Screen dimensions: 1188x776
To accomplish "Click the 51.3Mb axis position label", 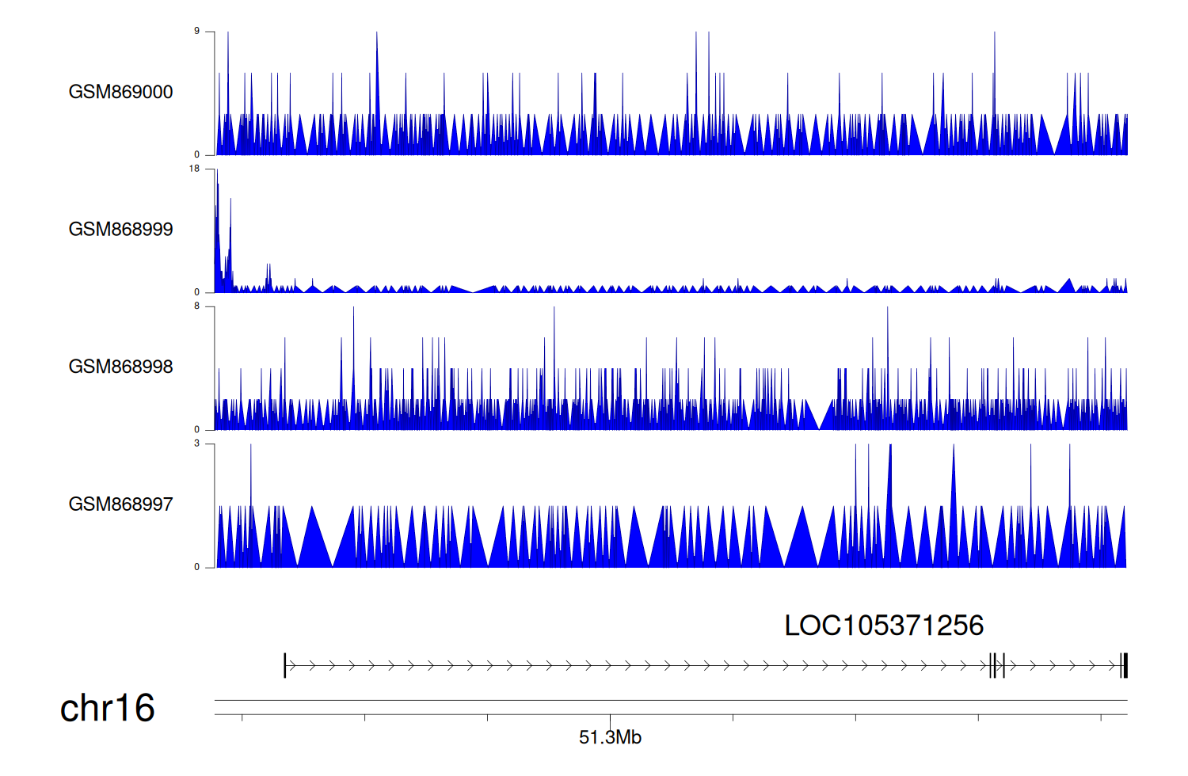I will click(610, 737).
